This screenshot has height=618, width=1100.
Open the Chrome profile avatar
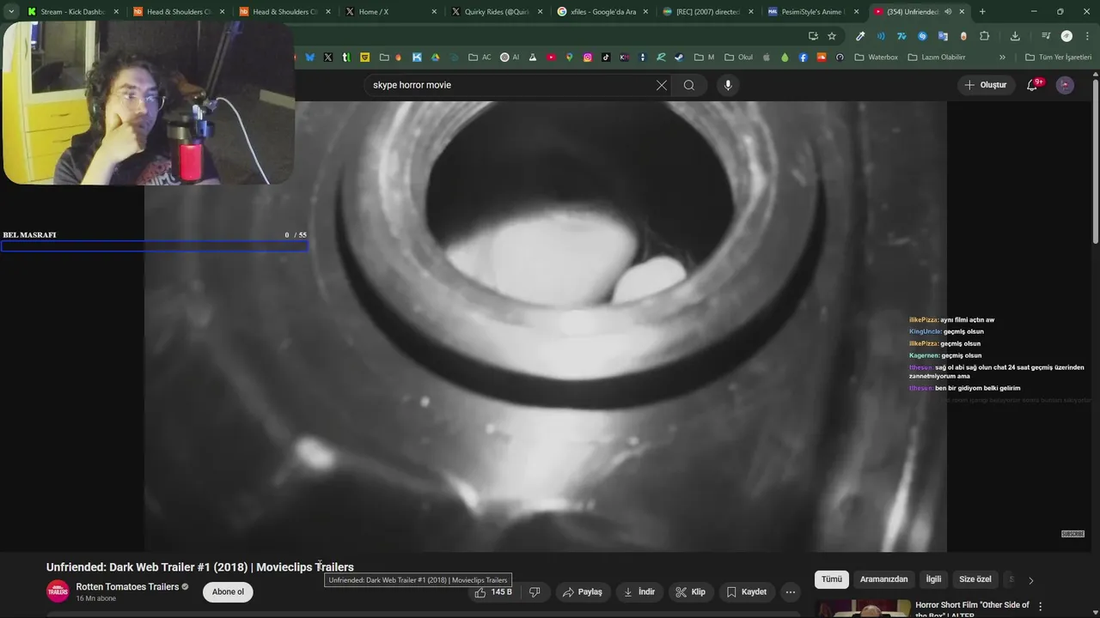1066,36
